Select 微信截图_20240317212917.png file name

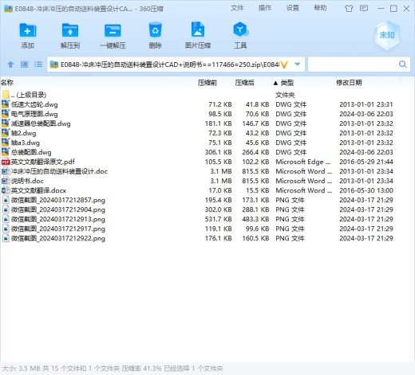click(x=58, y=229)
